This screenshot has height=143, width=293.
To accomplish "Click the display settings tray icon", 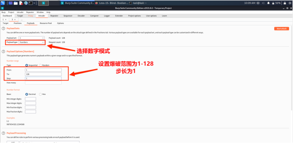I will tap(258, 3).
